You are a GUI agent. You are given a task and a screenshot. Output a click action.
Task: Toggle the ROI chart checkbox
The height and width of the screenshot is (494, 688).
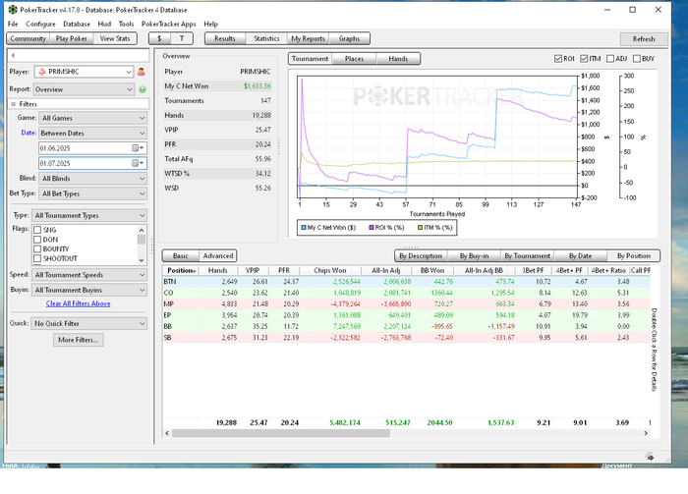click(558, 59)
